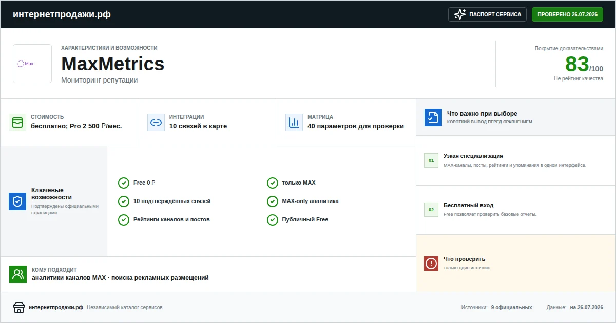
Task: Open the Паспорт сервиса button
Action: pyautogui.click(x=488, y=14)
